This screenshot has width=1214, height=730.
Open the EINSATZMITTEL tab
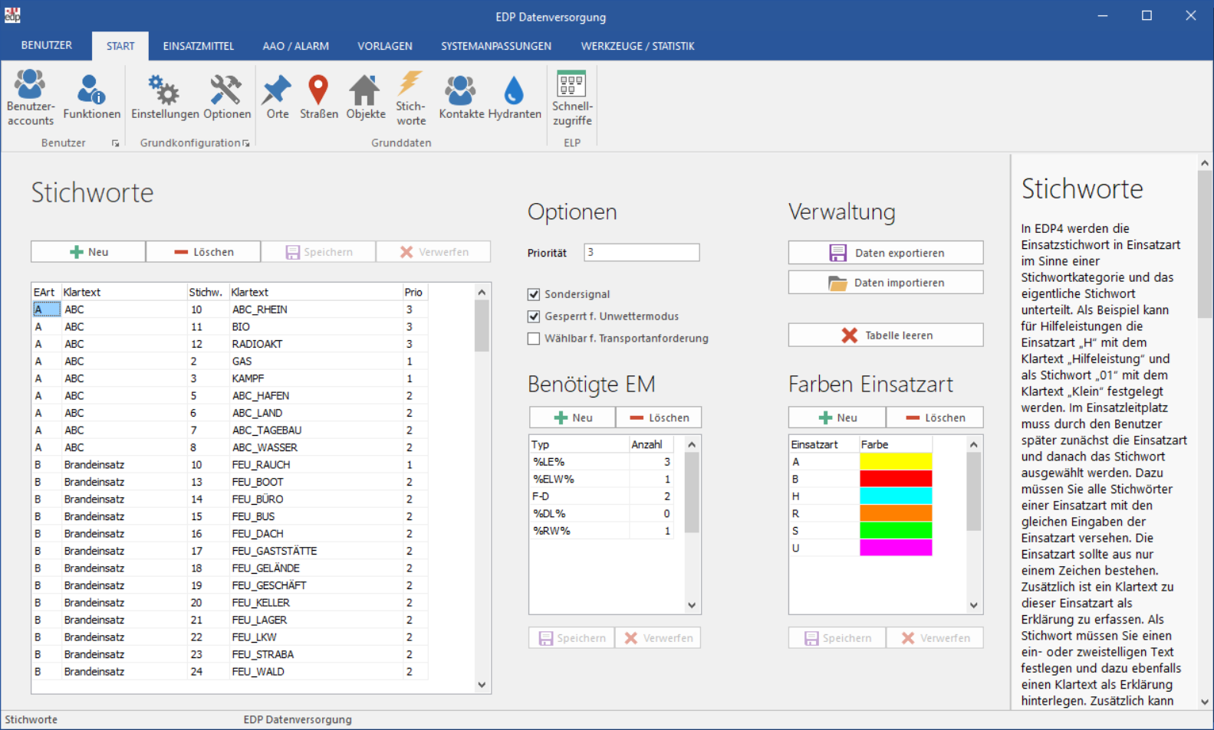(199, 46)
